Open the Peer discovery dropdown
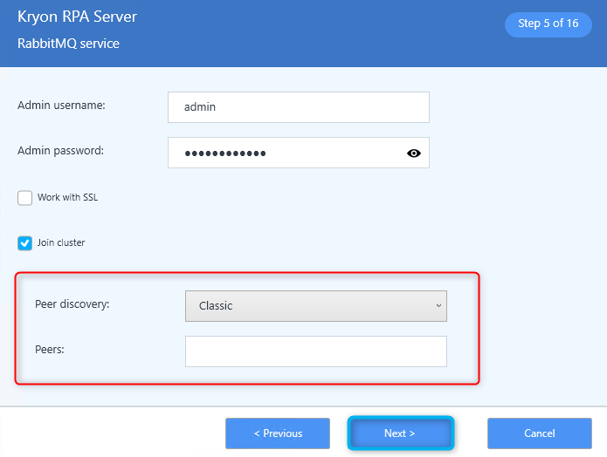Image resolution: width=607 pixels, height=457 pixels. tap(316, 306)
